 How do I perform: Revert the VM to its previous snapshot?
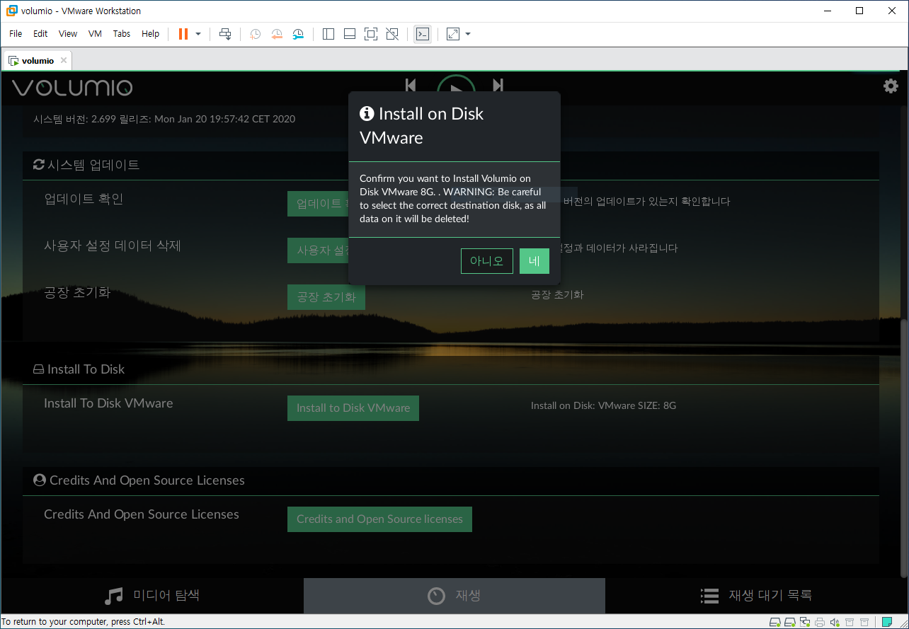pyautogui.click(x=277, y=34)
